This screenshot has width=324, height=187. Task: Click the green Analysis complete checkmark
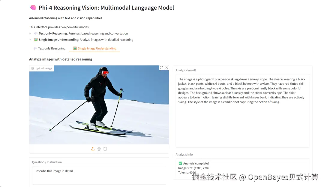[x=180, y=163]
